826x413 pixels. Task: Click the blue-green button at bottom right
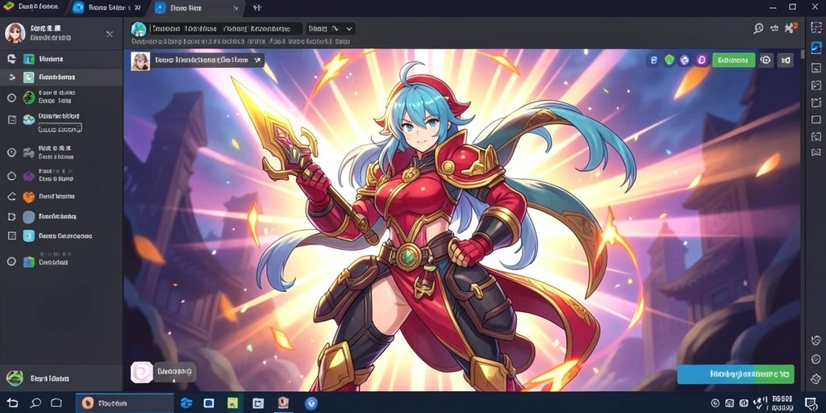click(x=736, y=374)
